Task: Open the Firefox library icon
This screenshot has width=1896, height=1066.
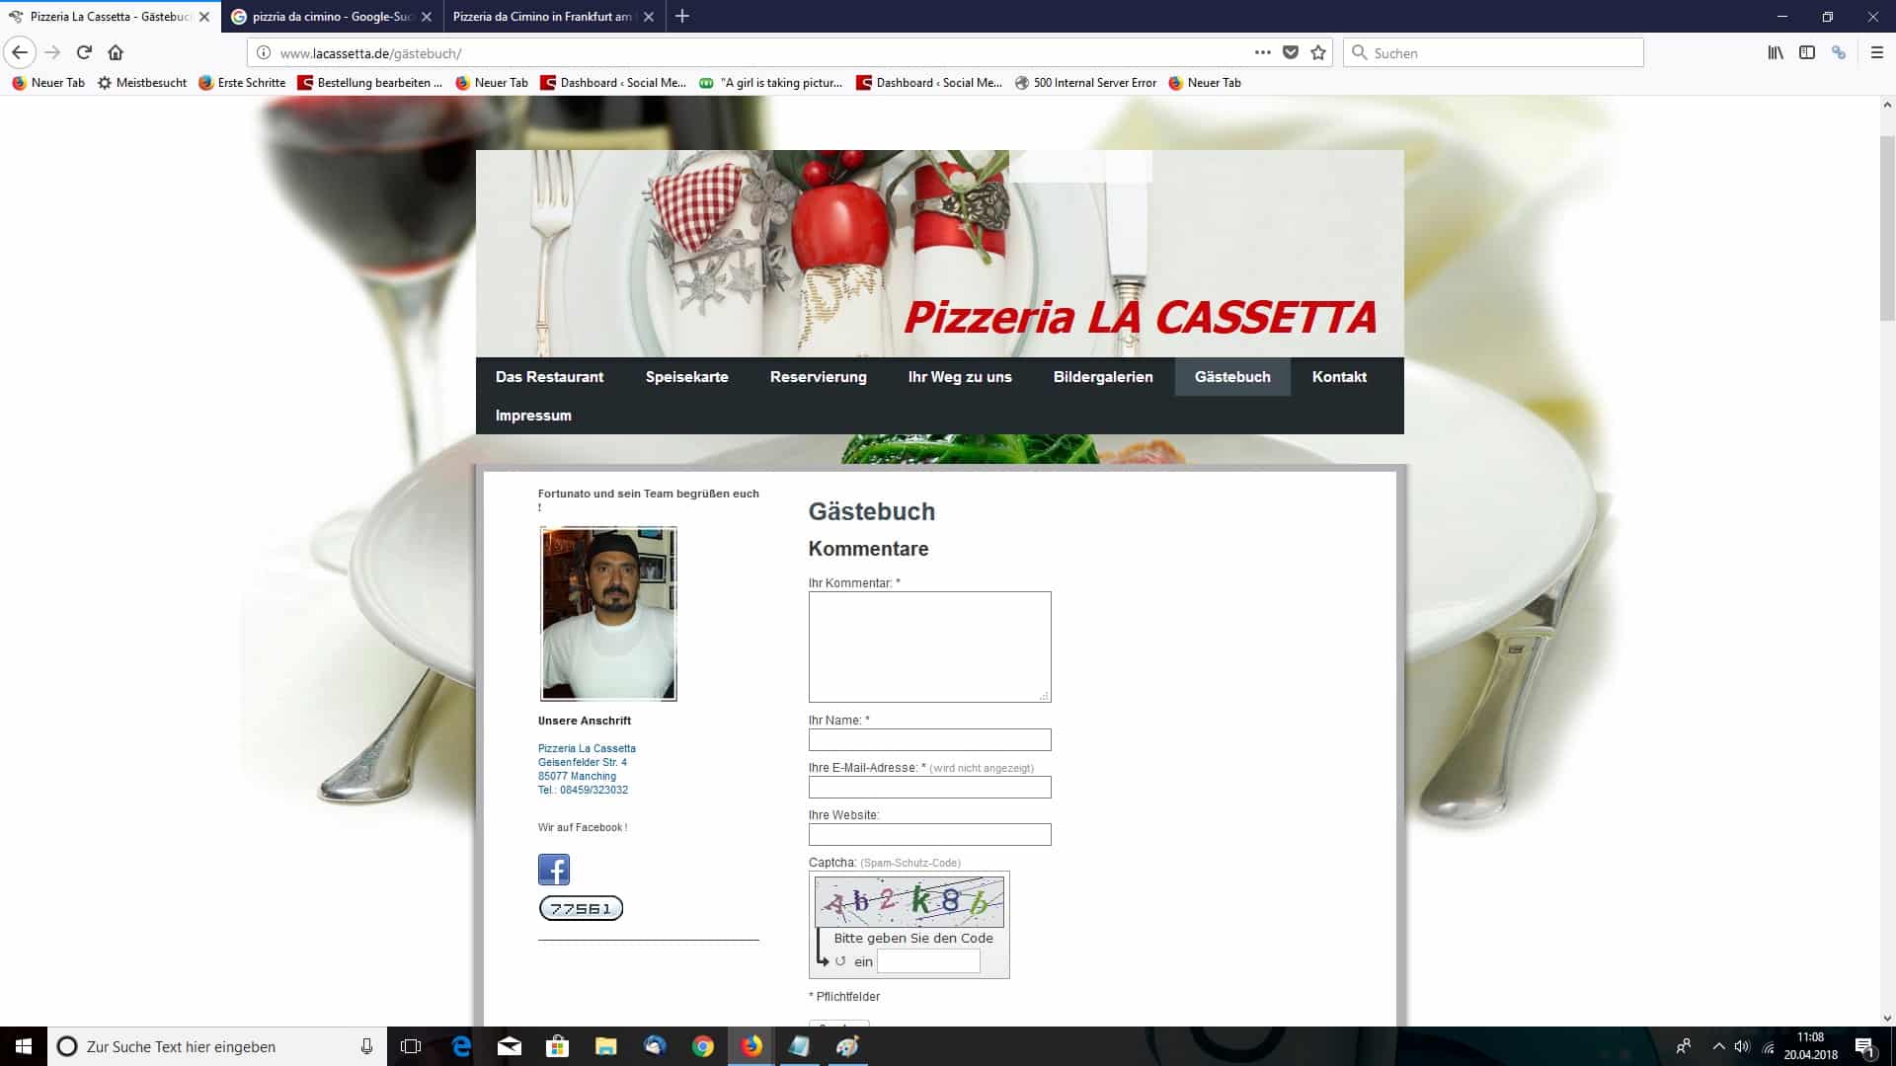Action: click(x=1776, y=52)
